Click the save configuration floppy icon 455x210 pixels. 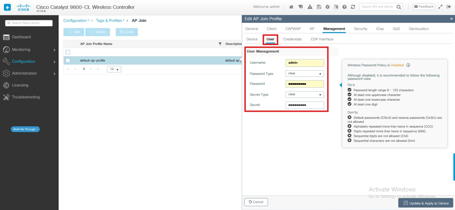(x=319, y=7)
